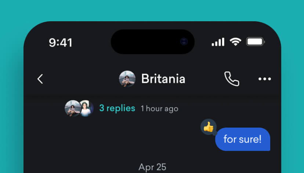Tap the Apr 25 date separator

152,167
